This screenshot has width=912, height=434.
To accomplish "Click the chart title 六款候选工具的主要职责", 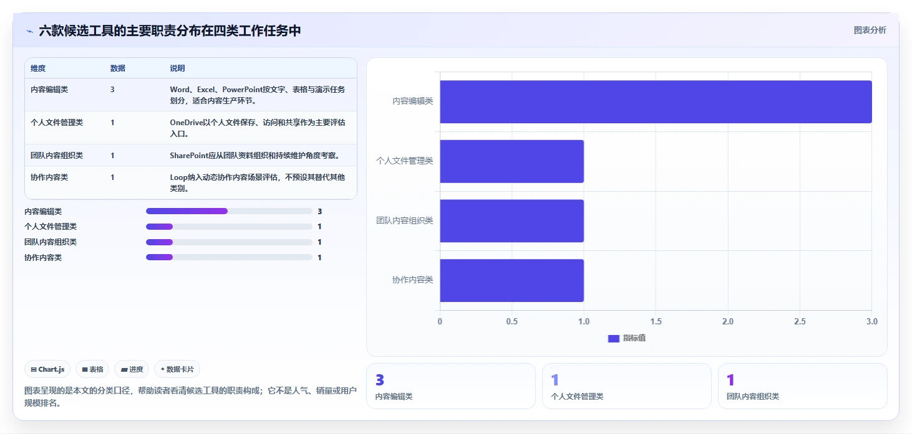I will pyautogui.click(x=170, y=31).
